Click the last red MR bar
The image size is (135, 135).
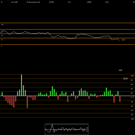click(120, 99)
